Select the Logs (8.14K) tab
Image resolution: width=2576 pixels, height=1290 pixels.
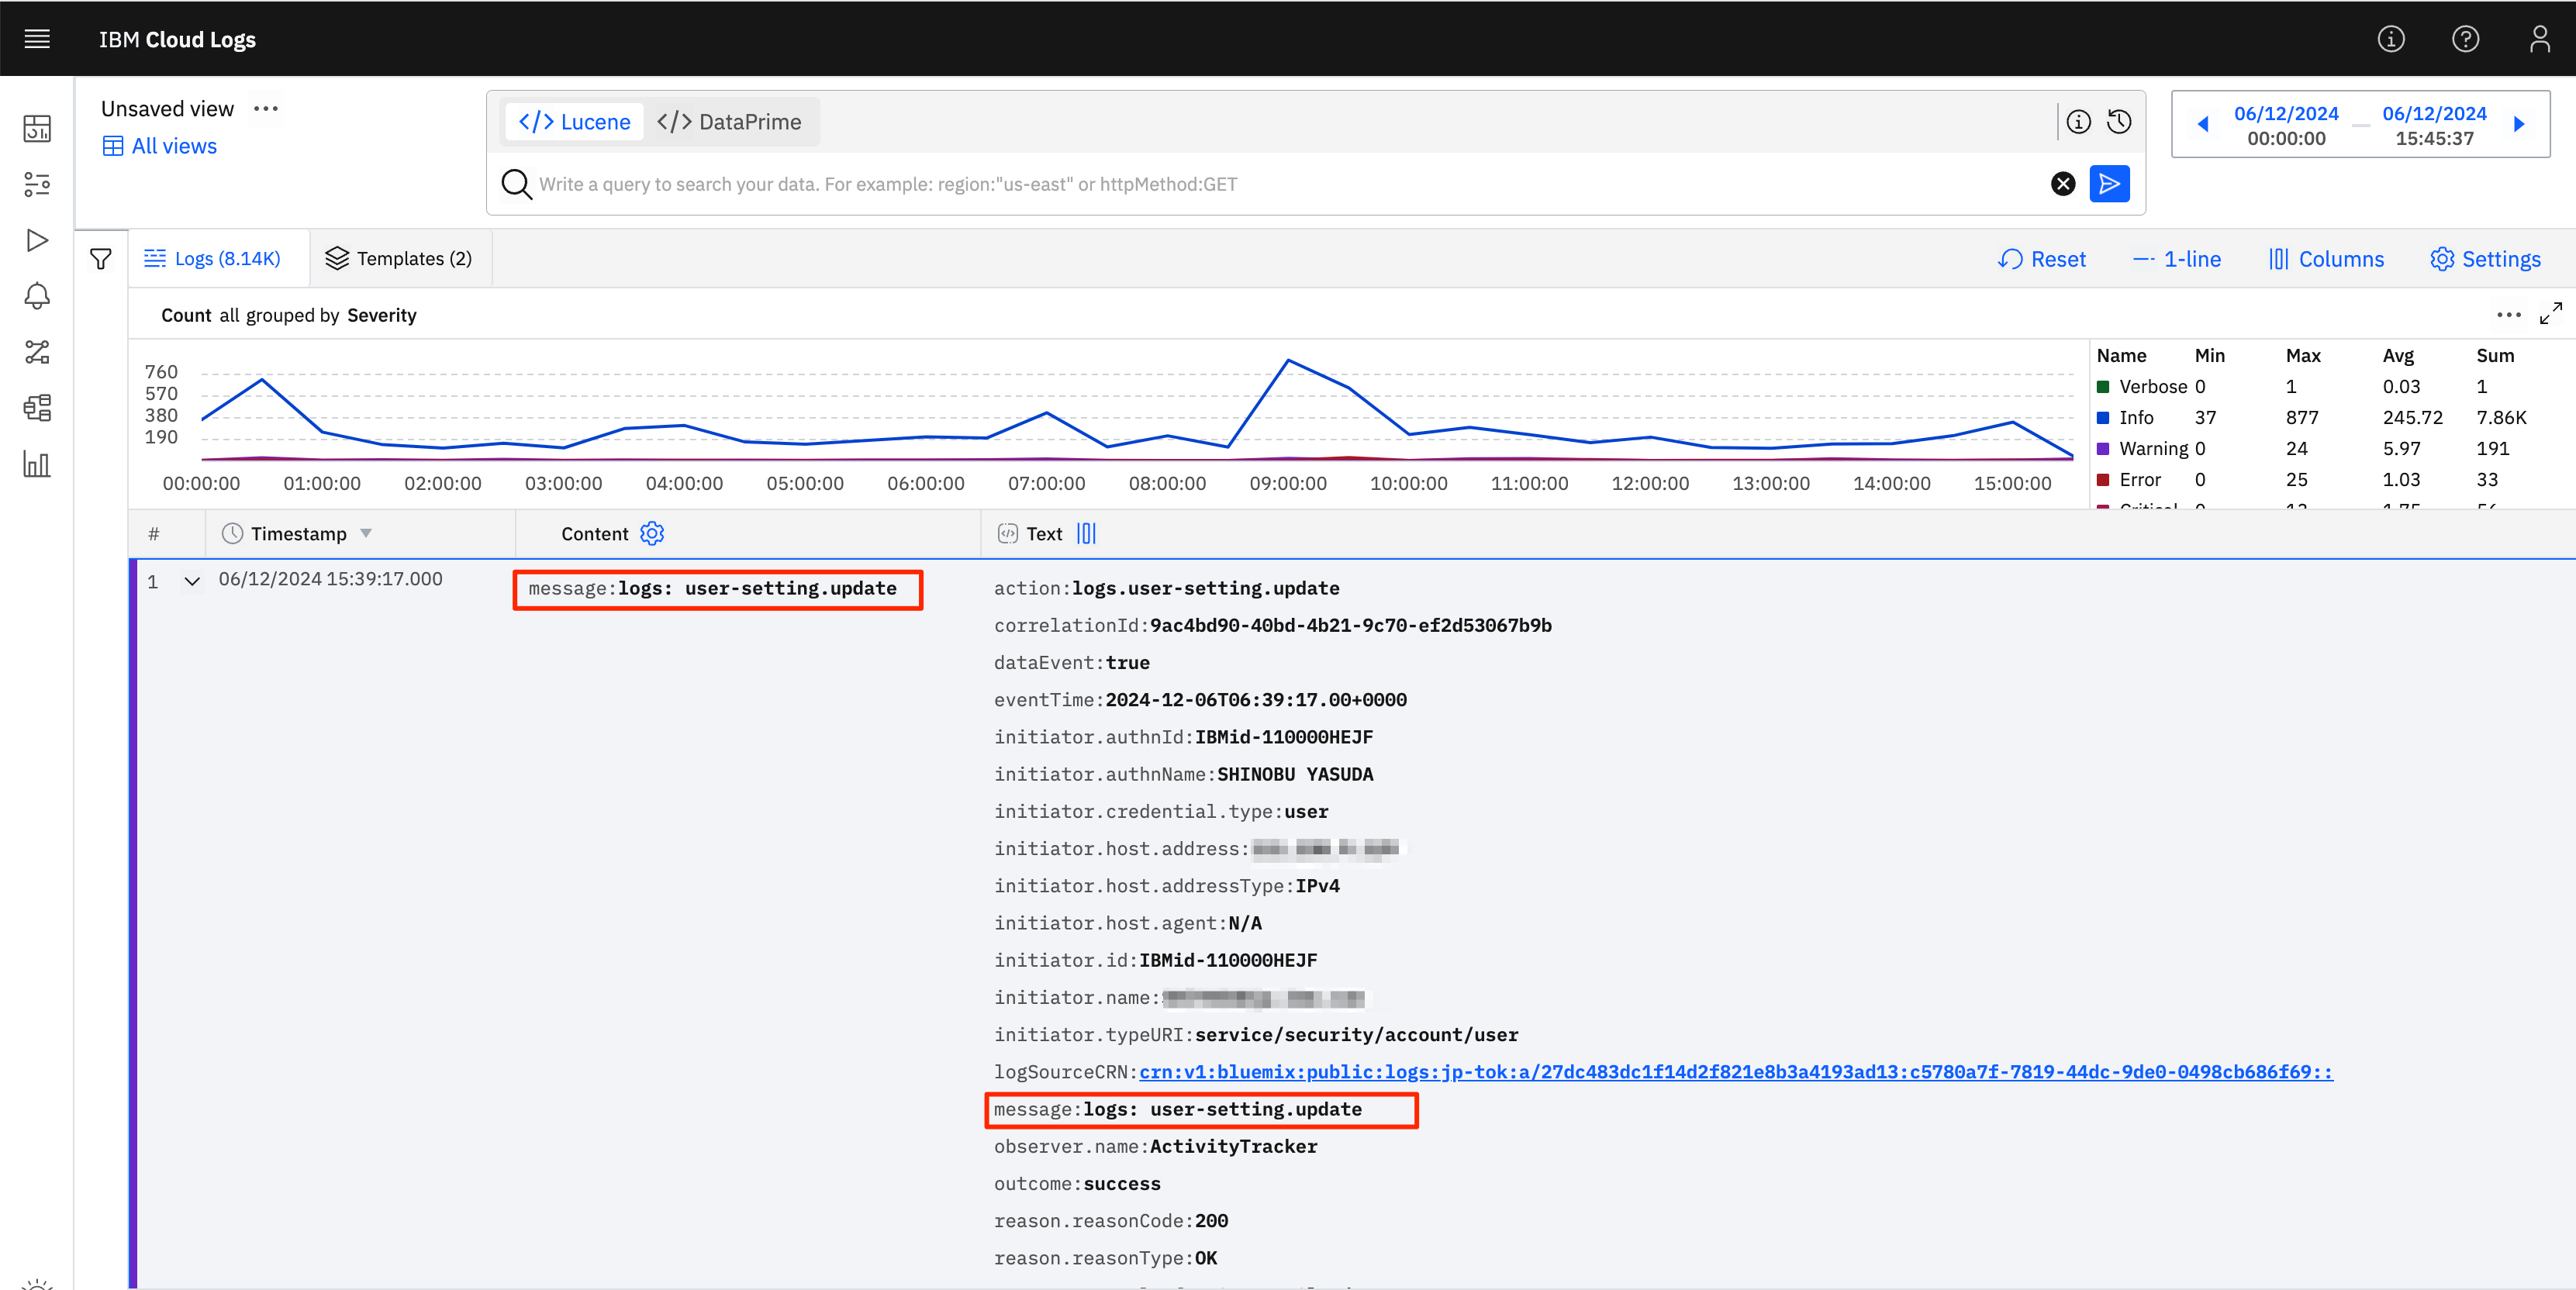[213, 259]
